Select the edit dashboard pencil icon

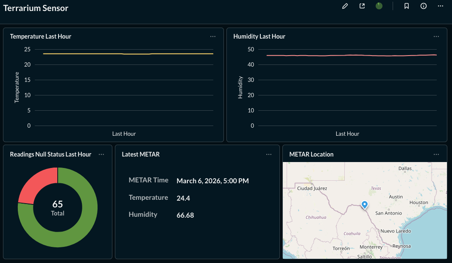[345, 6]
